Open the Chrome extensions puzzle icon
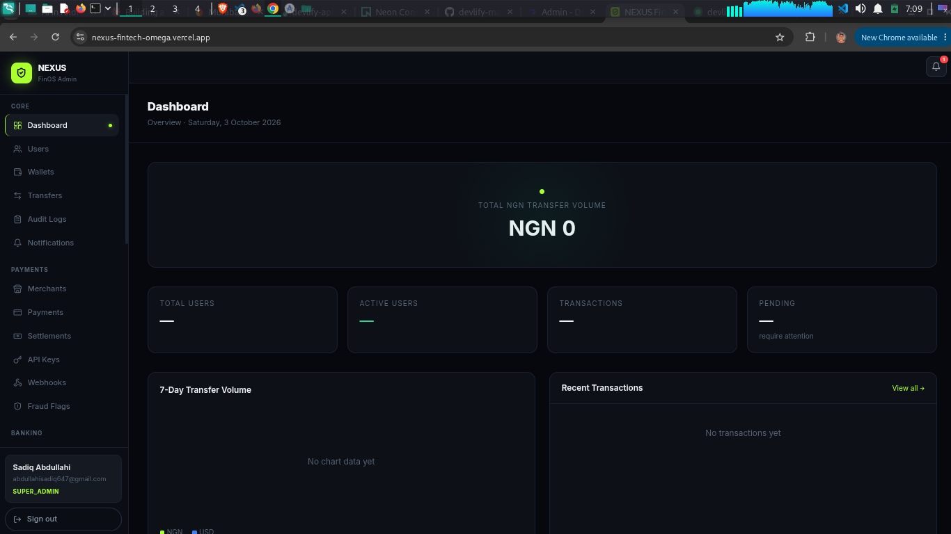This screenshot has height=534, width=951. pos(810,37)
